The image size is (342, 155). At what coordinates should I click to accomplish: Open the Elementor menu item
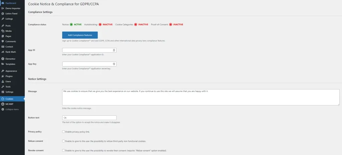click(x=12, y=59)
